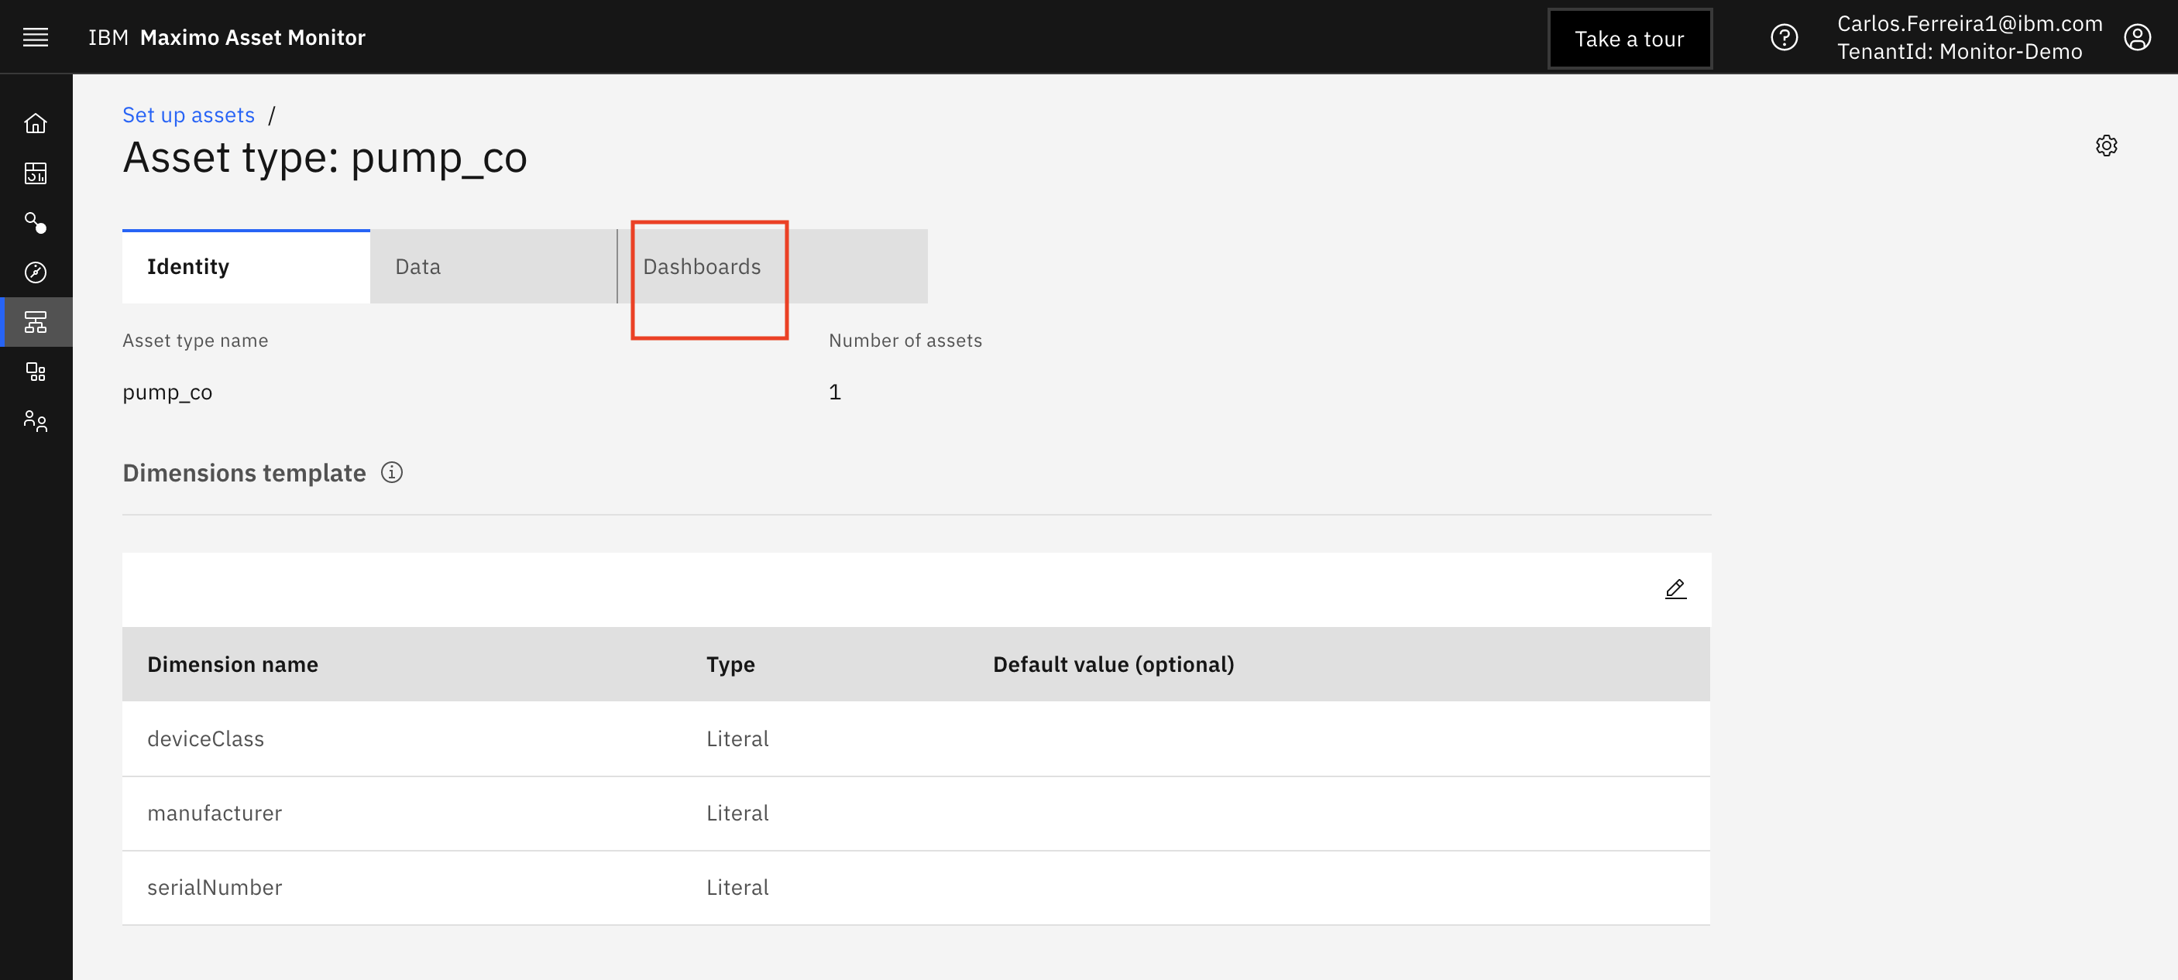The width and height of the screenshot is (2178, 980).
Task: Open the explore compass sidebar icon
Action: [x=36, y=272]
